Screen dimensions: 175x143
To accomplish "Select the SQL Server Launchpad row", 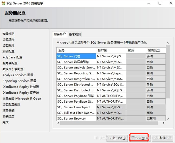I will coord(76,107).
